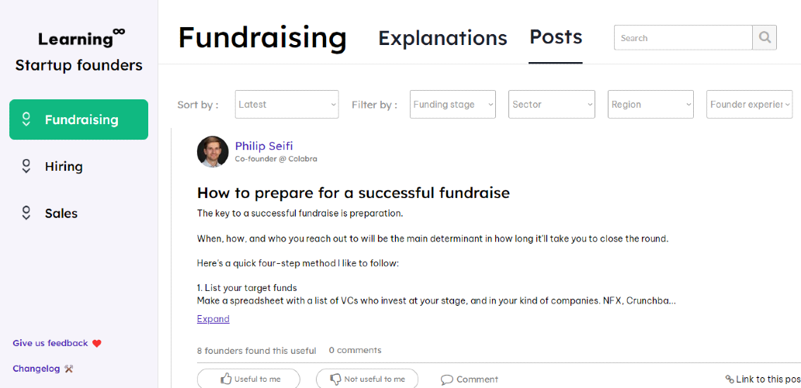The image size is (801, 388).
Task: Open the Latest sort dropdown
Action: pos(286,105)
